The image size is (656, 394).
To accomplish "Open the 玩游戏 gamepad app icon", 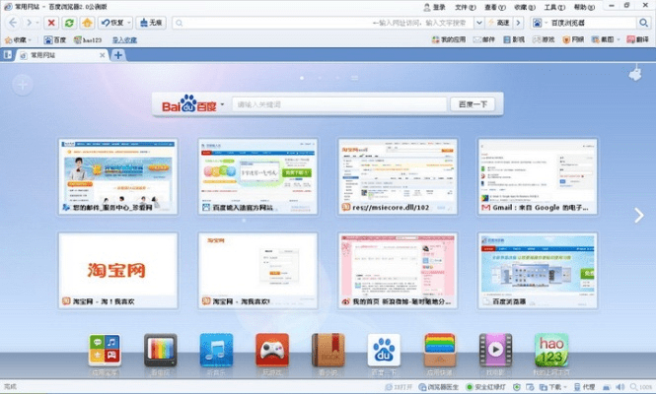I will (x=272, y=350).
